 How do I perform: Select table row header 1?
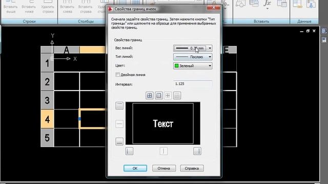(47, 63)
